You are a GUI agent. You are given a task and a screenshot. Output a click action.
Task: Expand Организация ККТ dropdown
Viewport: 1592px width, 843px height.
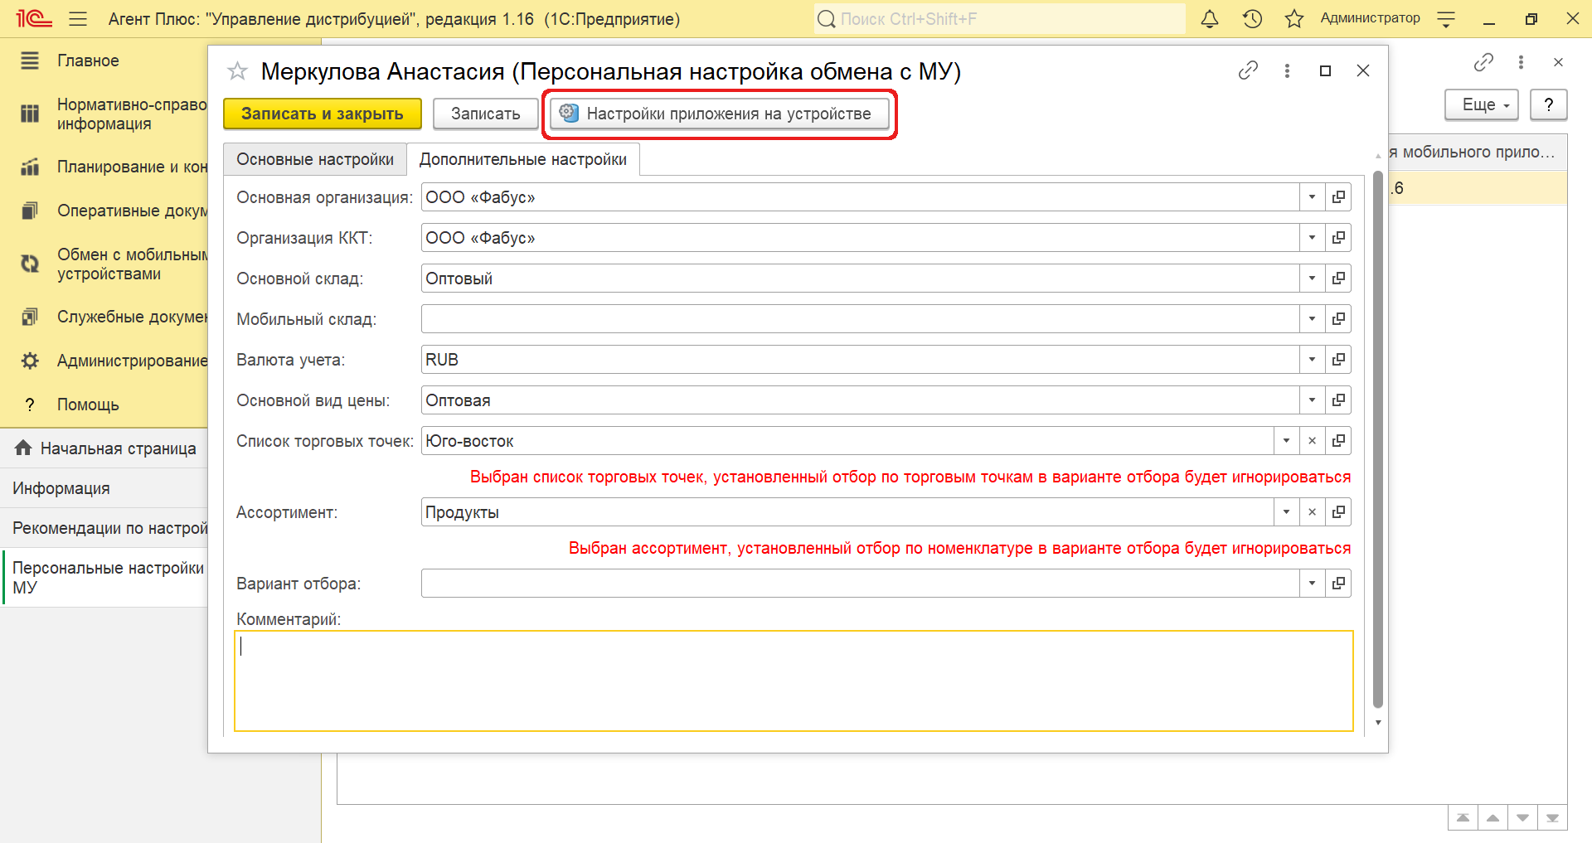pyautogui.click(x=1312, y=238)
